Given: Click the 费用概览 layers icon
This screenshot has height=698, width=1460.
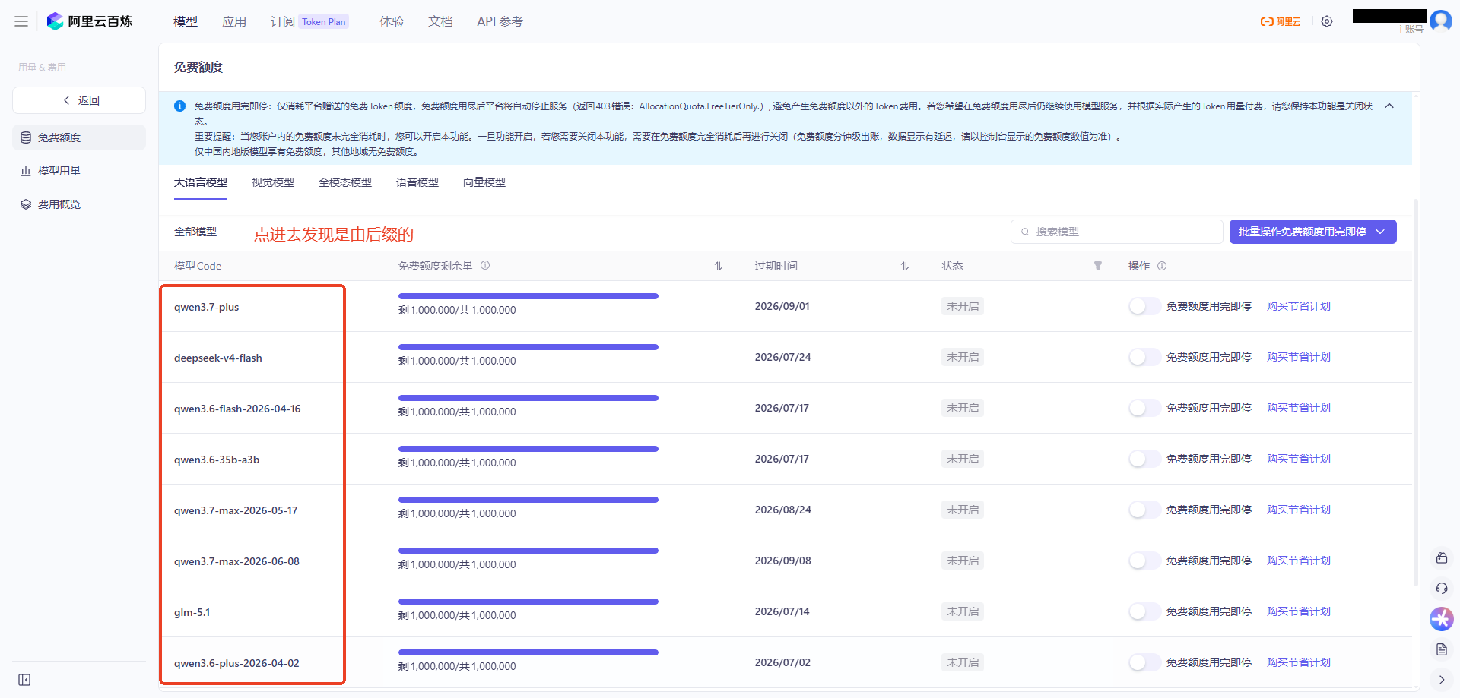Looking at the screenshot, I should pyautogui.click(x=26, y=204).
